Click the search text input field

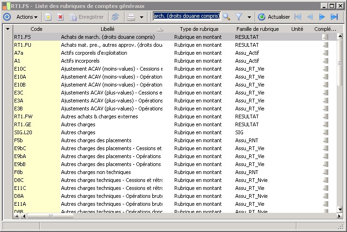[187, 16]
